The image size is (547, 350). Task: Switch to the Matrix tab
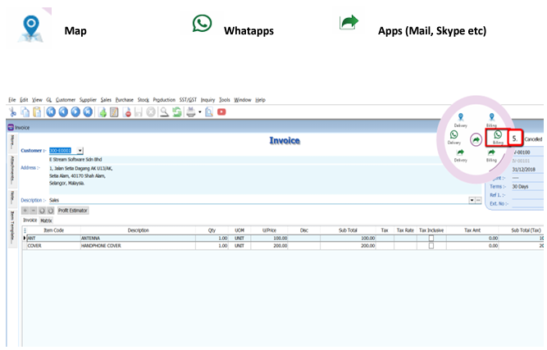tap(47, 220)
